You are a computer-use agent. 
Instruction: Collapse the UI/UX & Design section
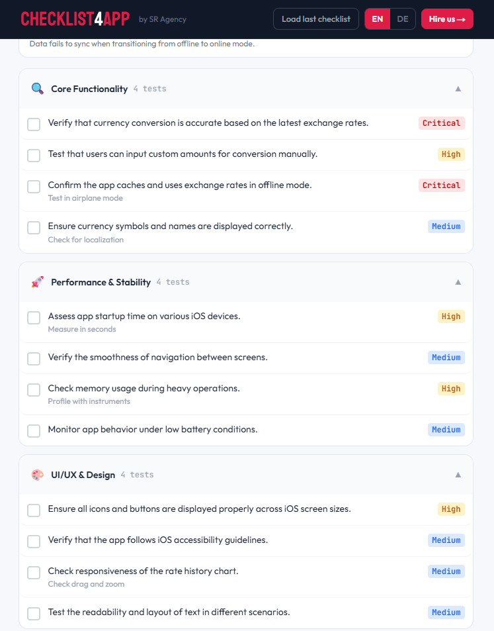coord(458,474)
